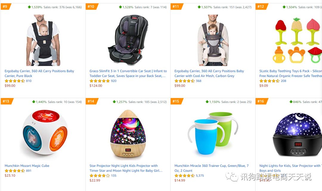Open the Munchkin Miracle 360 cups image
The width and height of the screenshot is (322, 191).
pos(213,133)
